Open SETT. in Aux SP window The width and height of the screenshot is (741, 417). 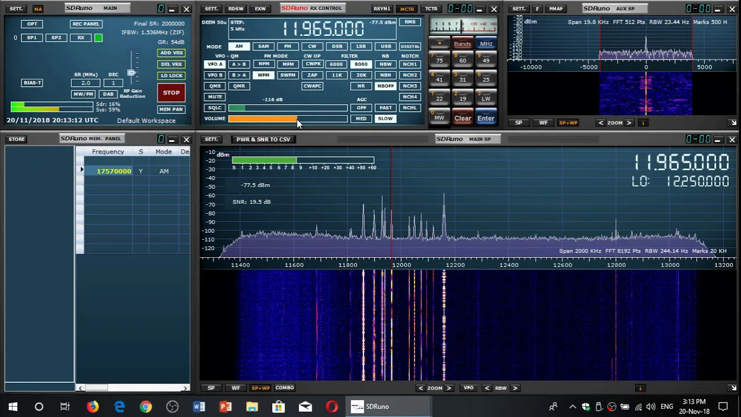(519, 9)
